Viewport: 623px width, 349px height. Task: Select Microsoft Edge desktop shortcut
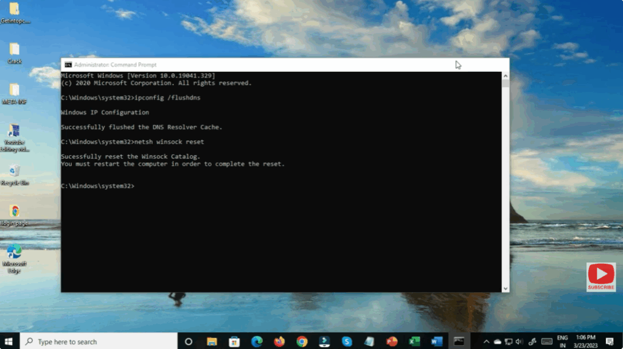15,259
